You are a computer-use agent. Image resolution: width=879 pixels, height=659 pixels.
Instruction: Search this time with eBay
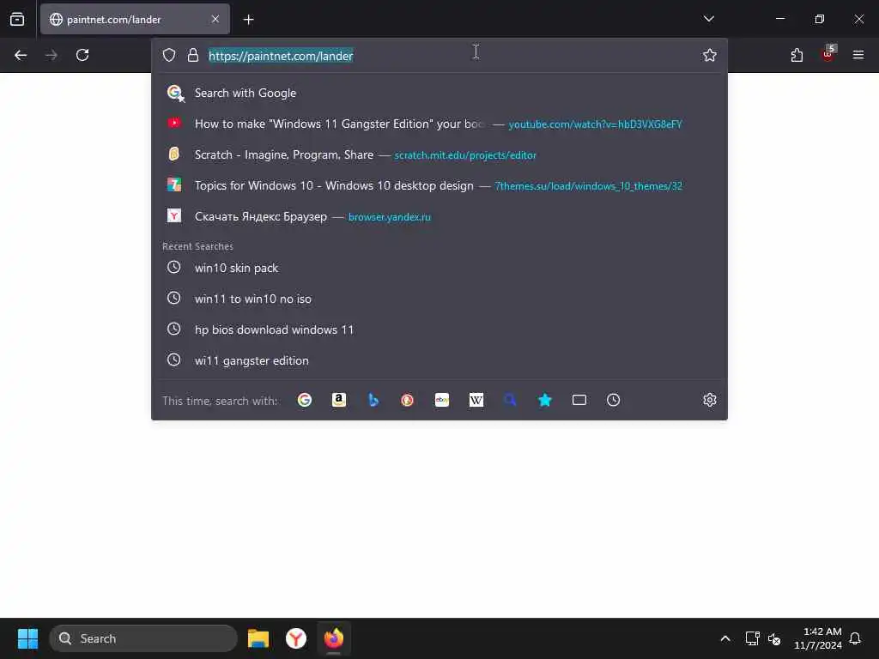click(x=442, y=400)
